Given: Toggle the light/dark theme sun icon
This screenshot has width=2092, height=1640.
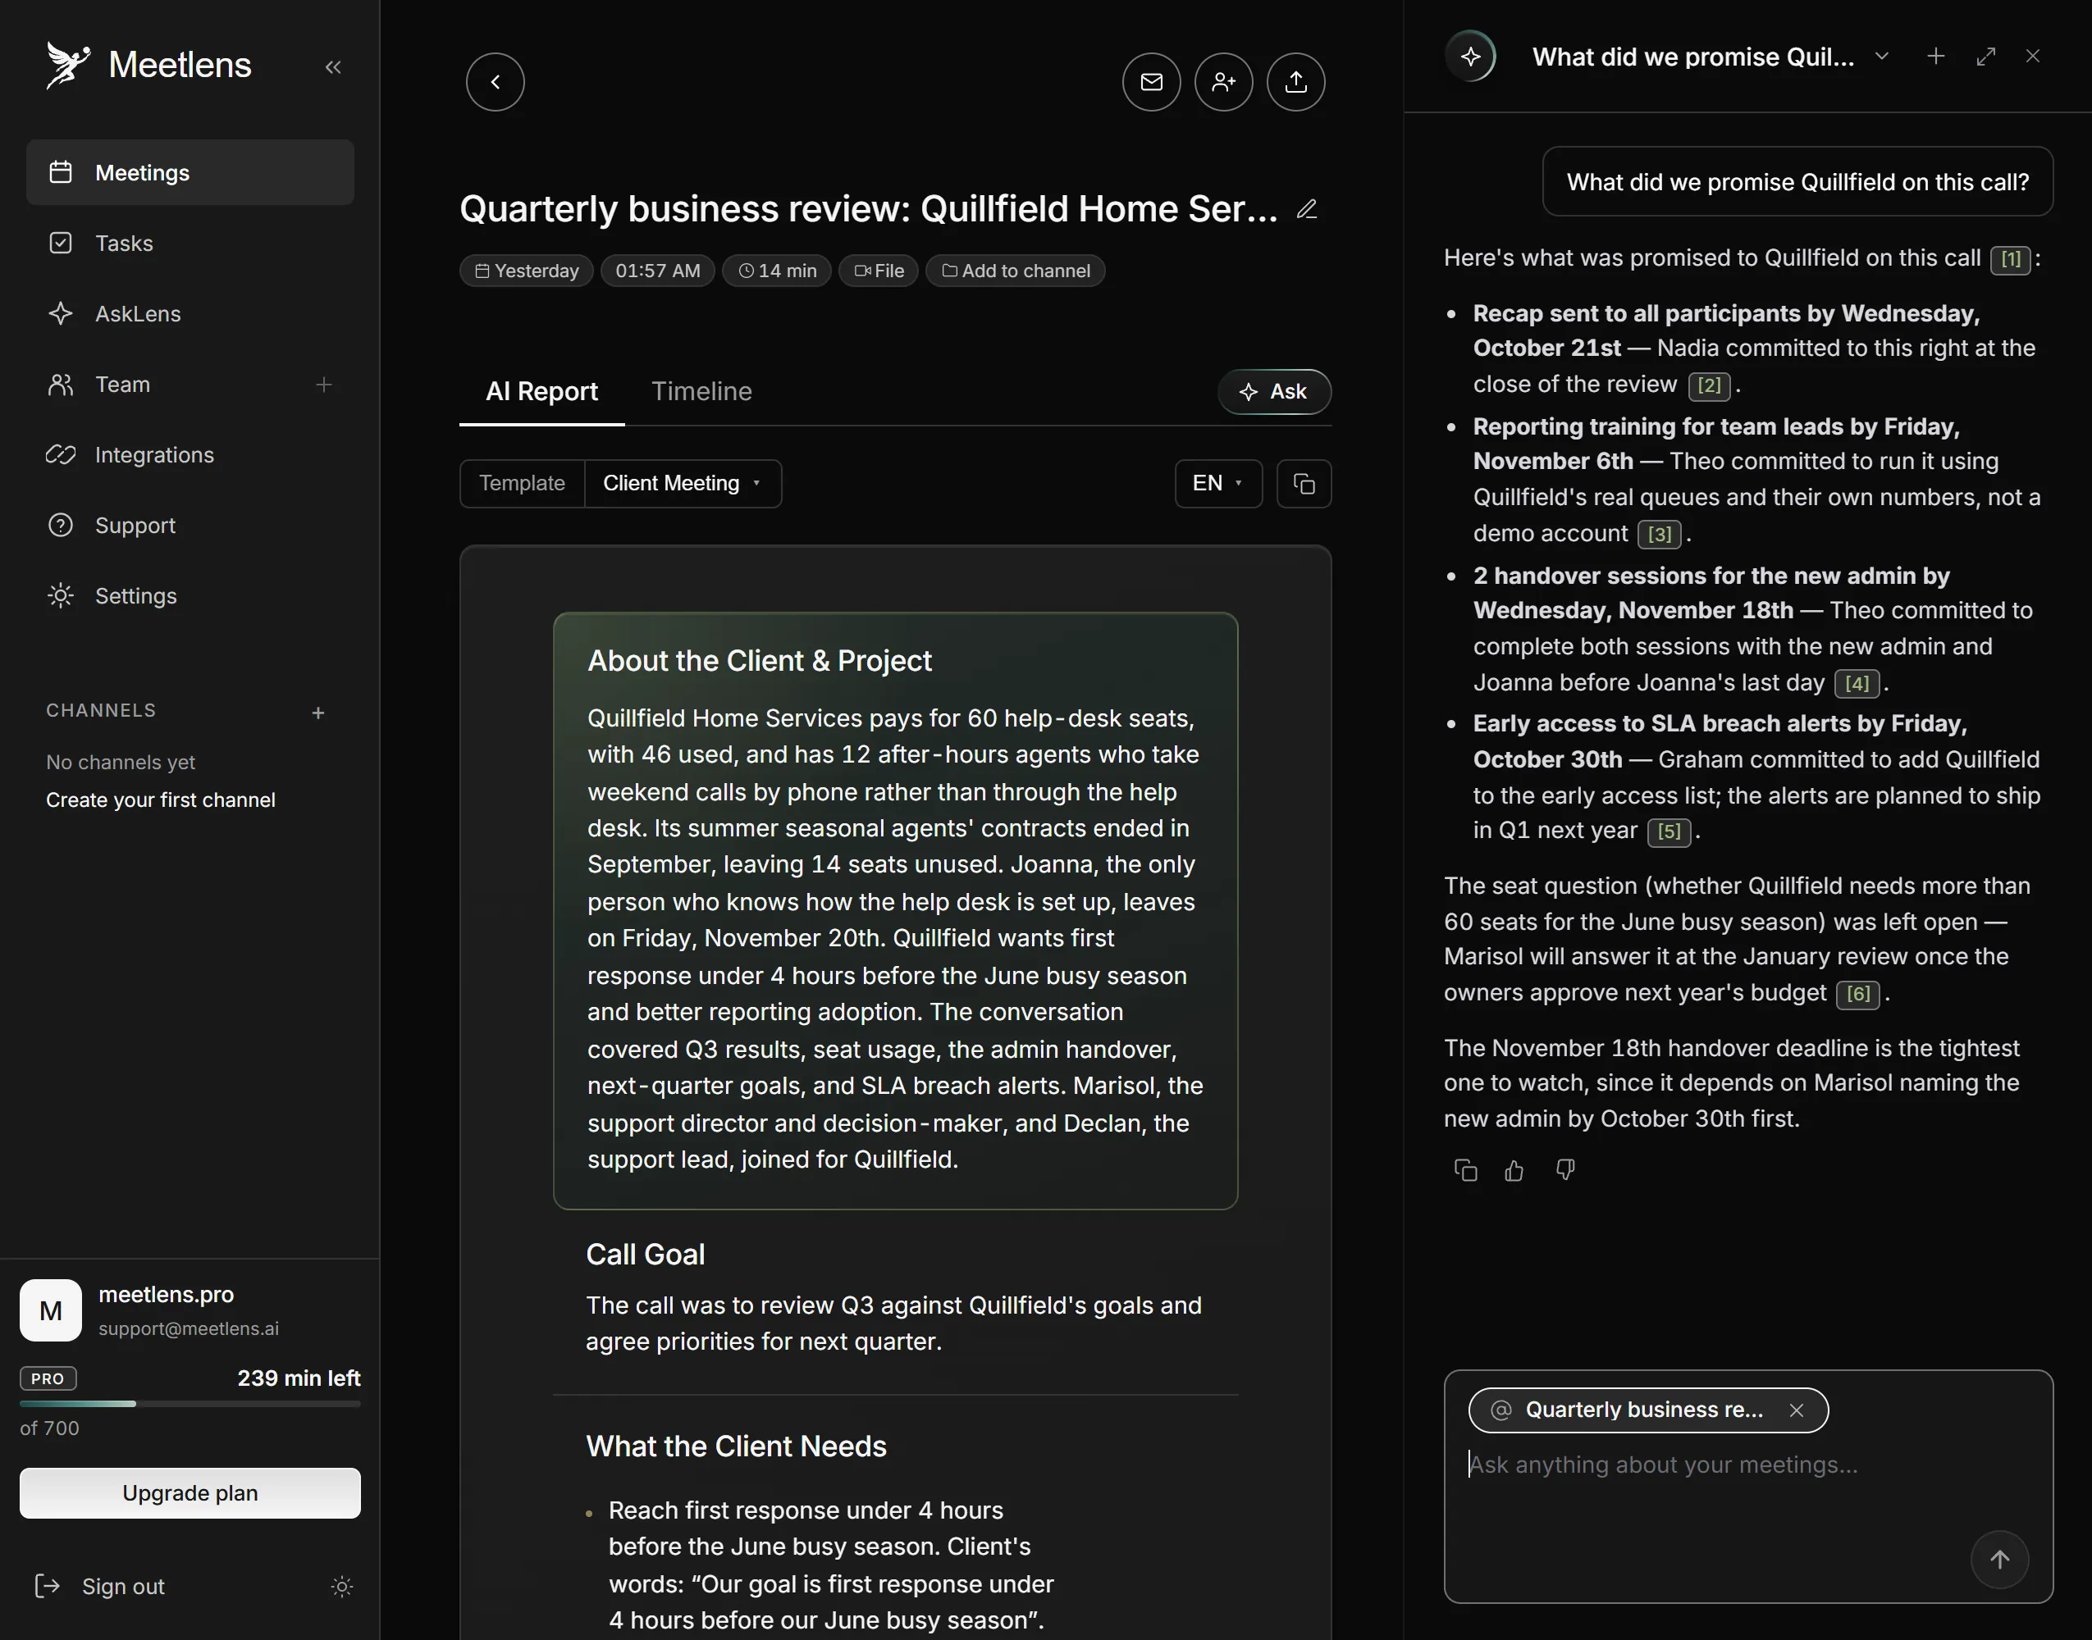Looking at the screenshot, I should [x=342, y=1586].
